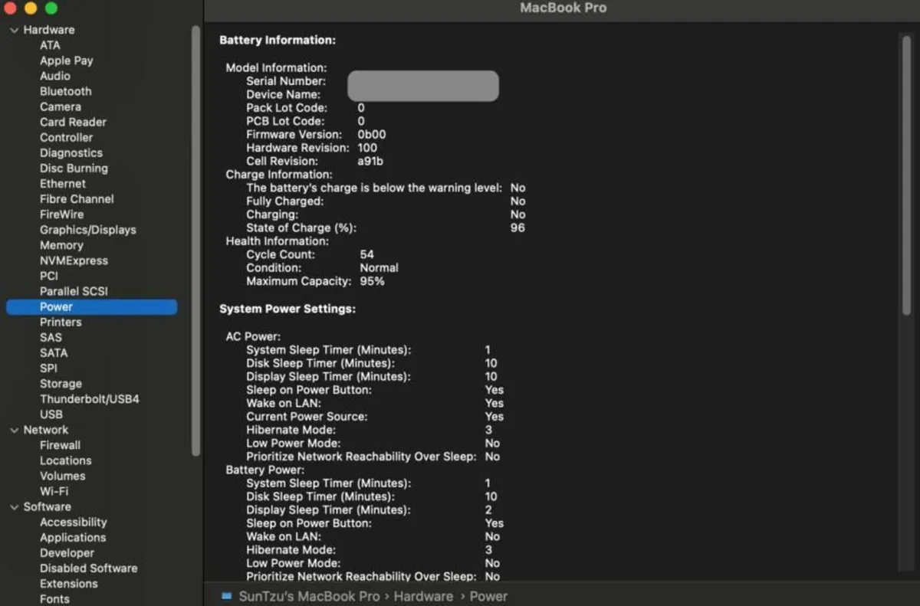Click Hardware in the path bar

click(424, 596)
